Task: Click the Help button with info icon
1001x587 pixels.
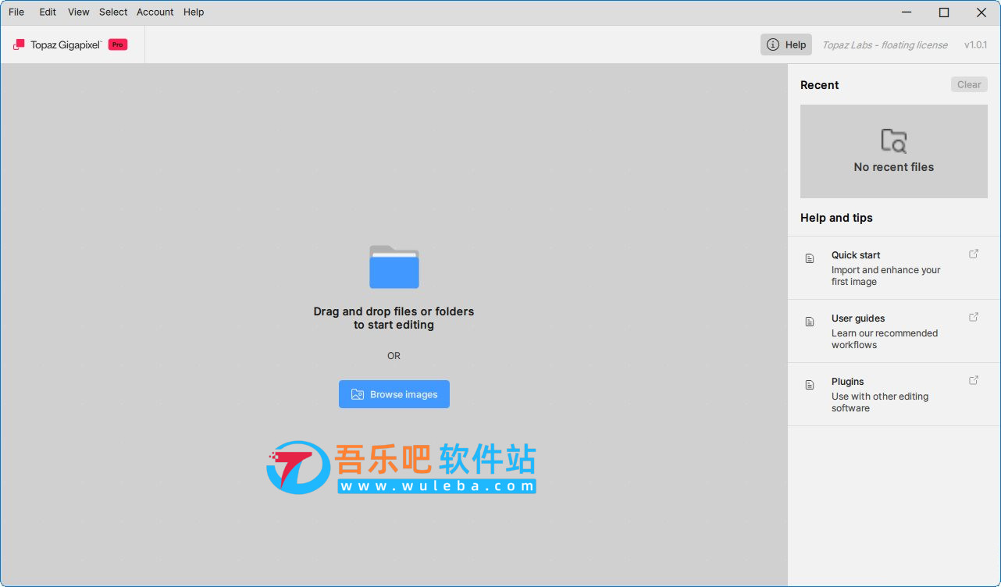Action: [x=786, y=44]
